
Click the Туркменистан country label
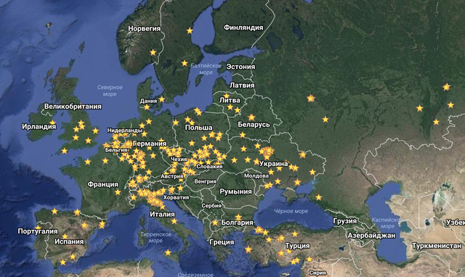point(437,246)
